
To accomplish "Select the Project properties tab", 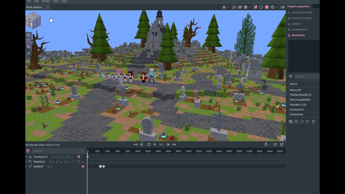I will [298, 6].
